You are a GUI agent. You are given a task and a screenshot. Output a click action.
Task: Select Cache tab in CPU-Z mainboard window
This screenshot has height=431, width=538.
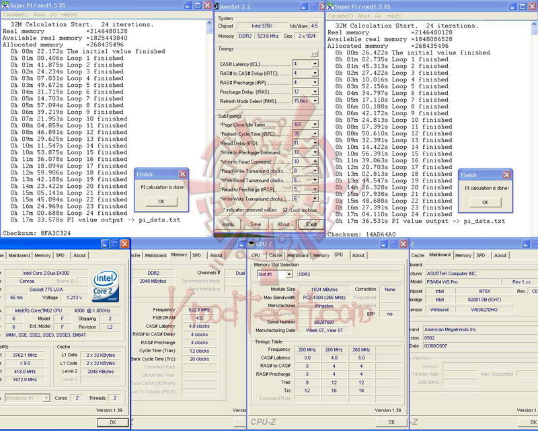(418, 255)
